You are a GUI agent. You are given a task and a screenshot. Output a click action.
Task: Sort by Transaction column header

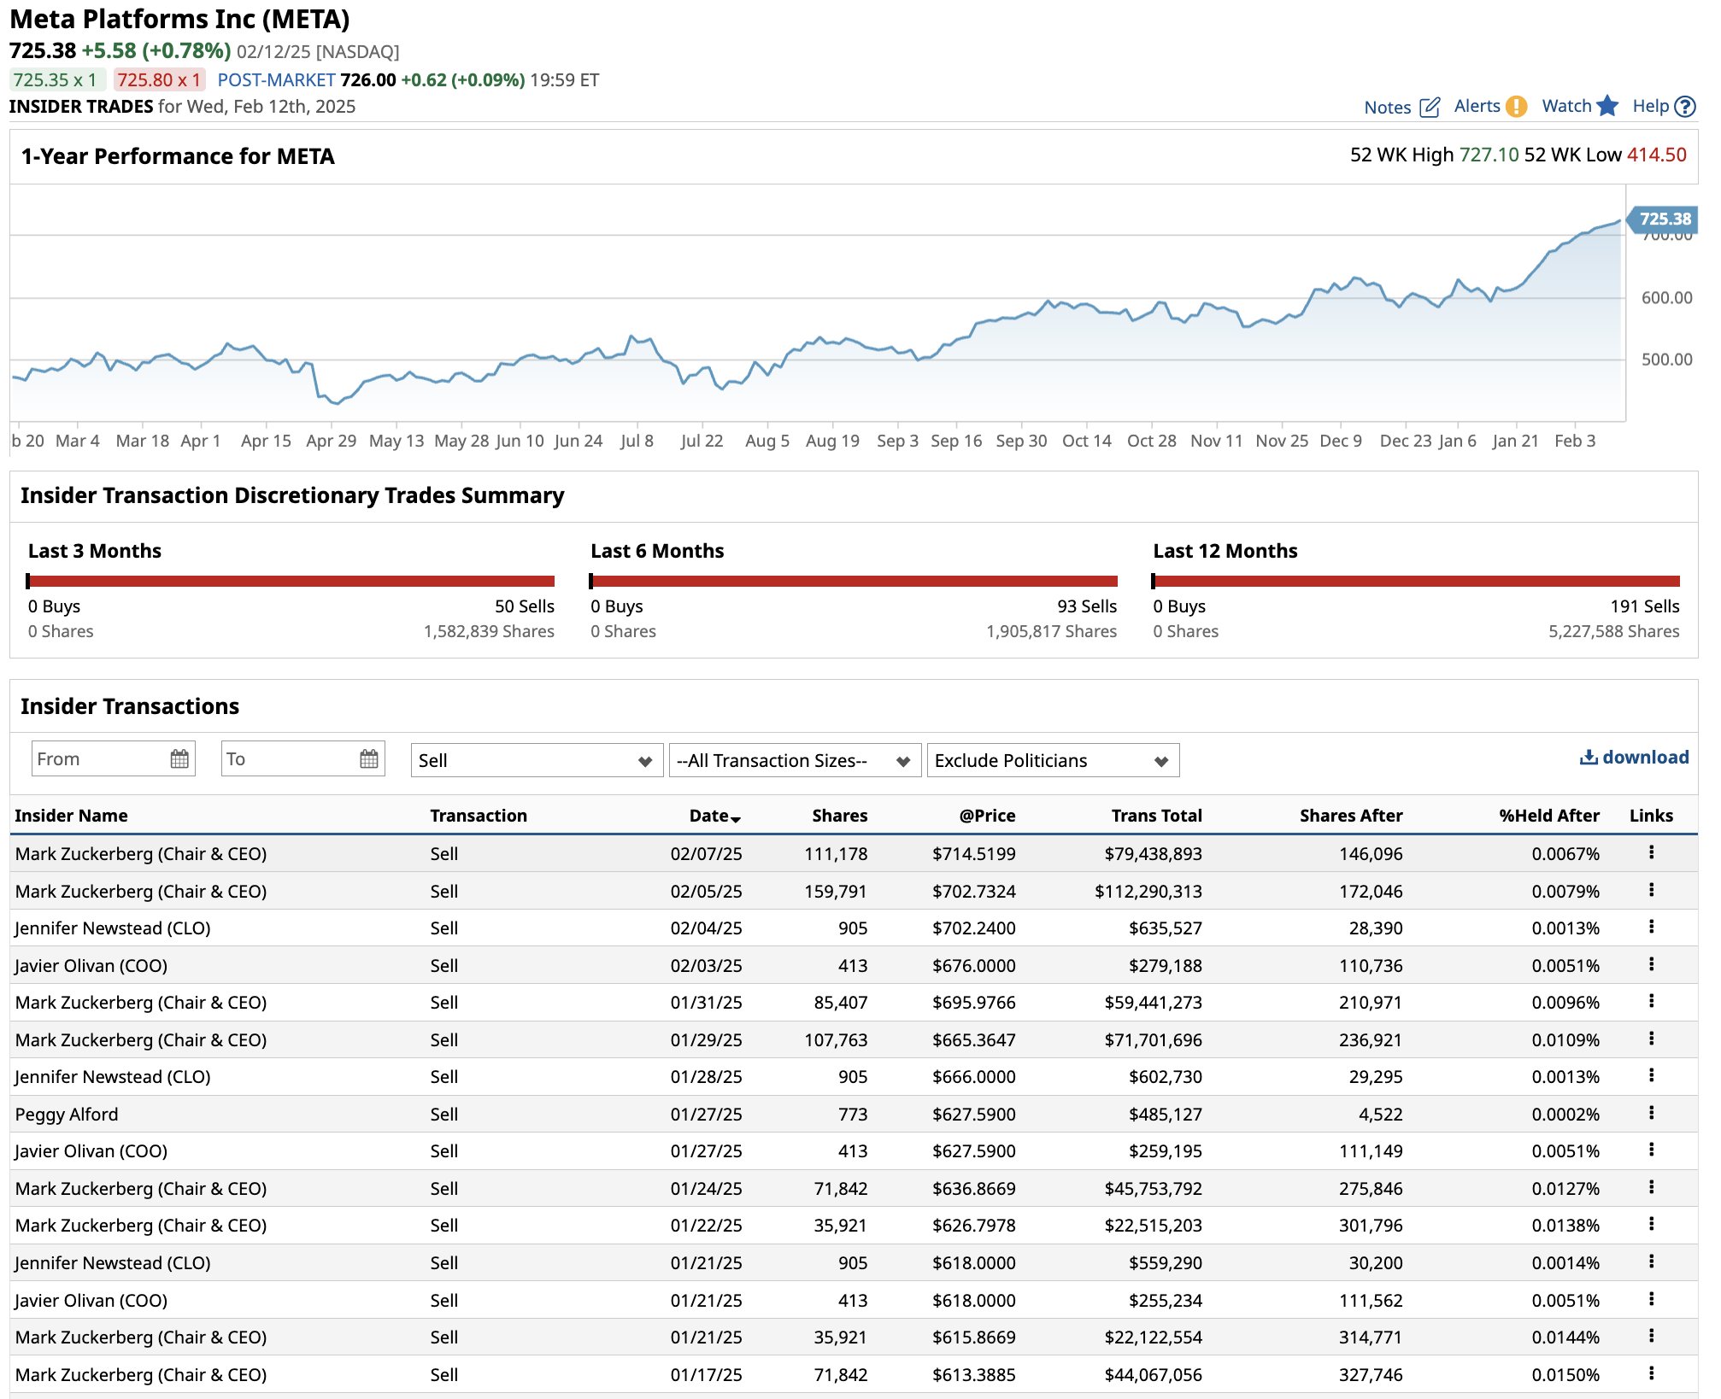pyautogui.click(x=479, y=816)
